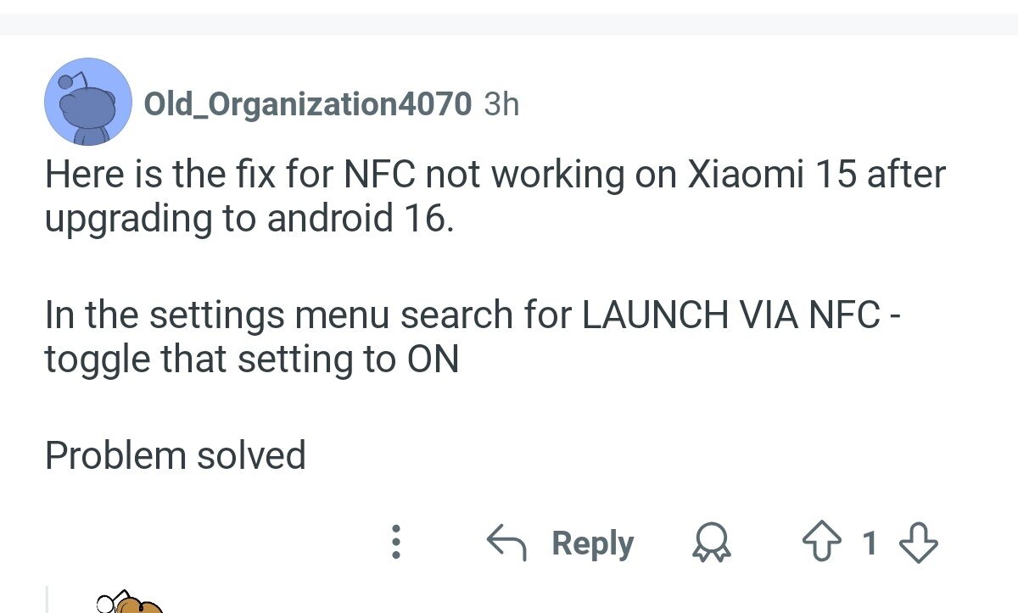Viewport: 1018px width, 613px height.
Task: Click the 'Problem solved' text
Action: (175, 455)
